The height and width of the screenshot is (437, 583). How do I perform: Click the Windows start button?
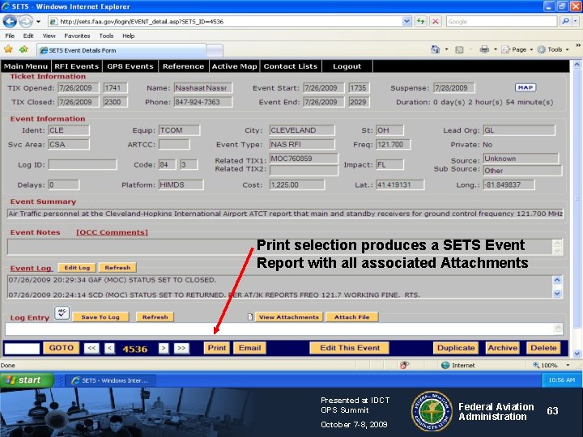tap(28, 380)
